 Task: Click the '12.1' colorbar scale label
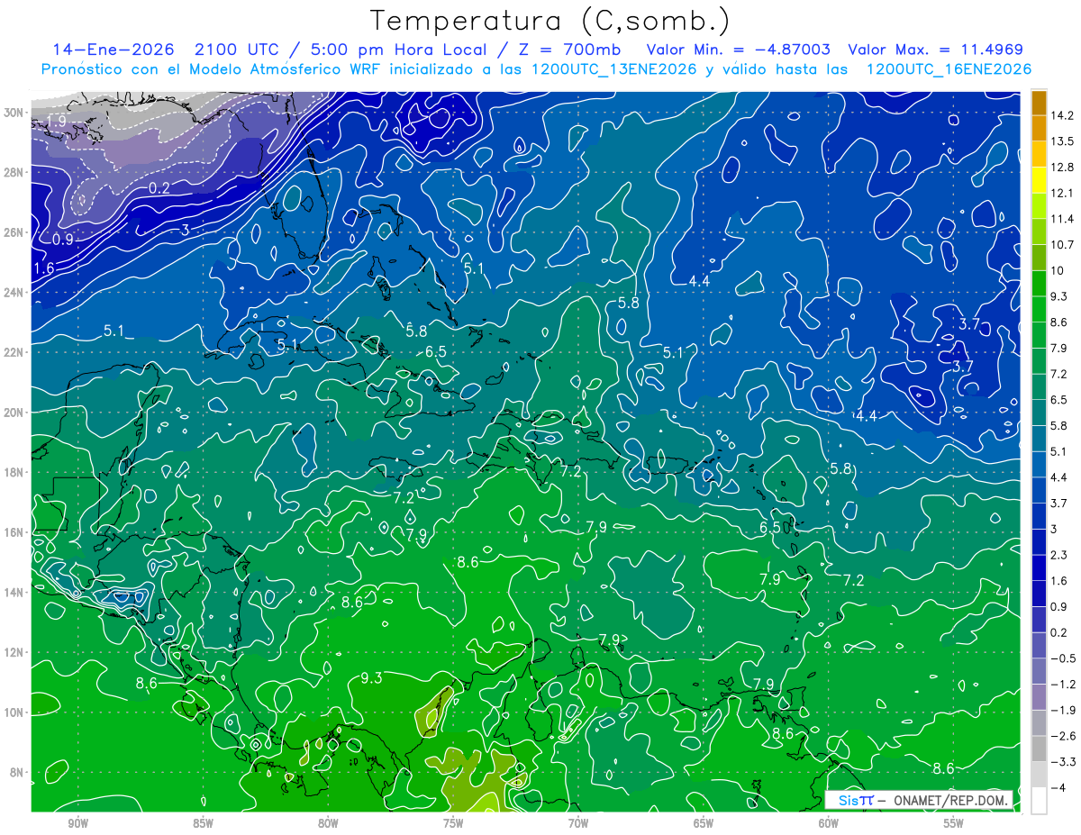pos(1063,194)
